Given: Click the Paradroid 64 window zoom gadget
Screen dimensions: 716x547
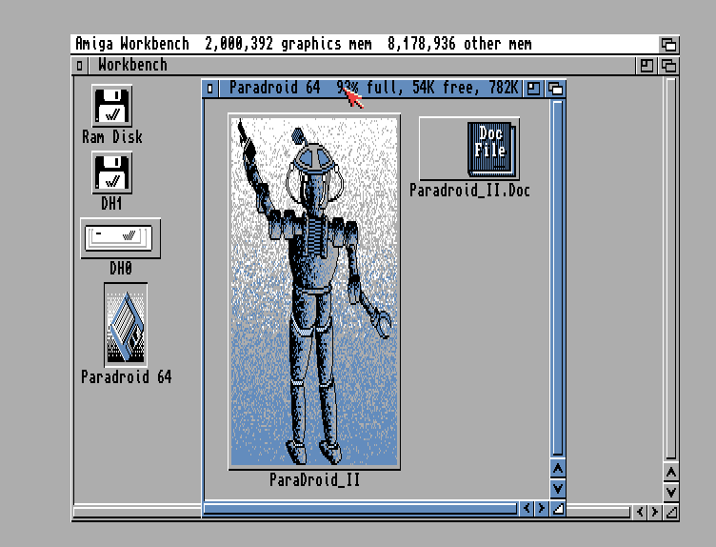Looking at the screenshot, I should (x=533, y=89).
